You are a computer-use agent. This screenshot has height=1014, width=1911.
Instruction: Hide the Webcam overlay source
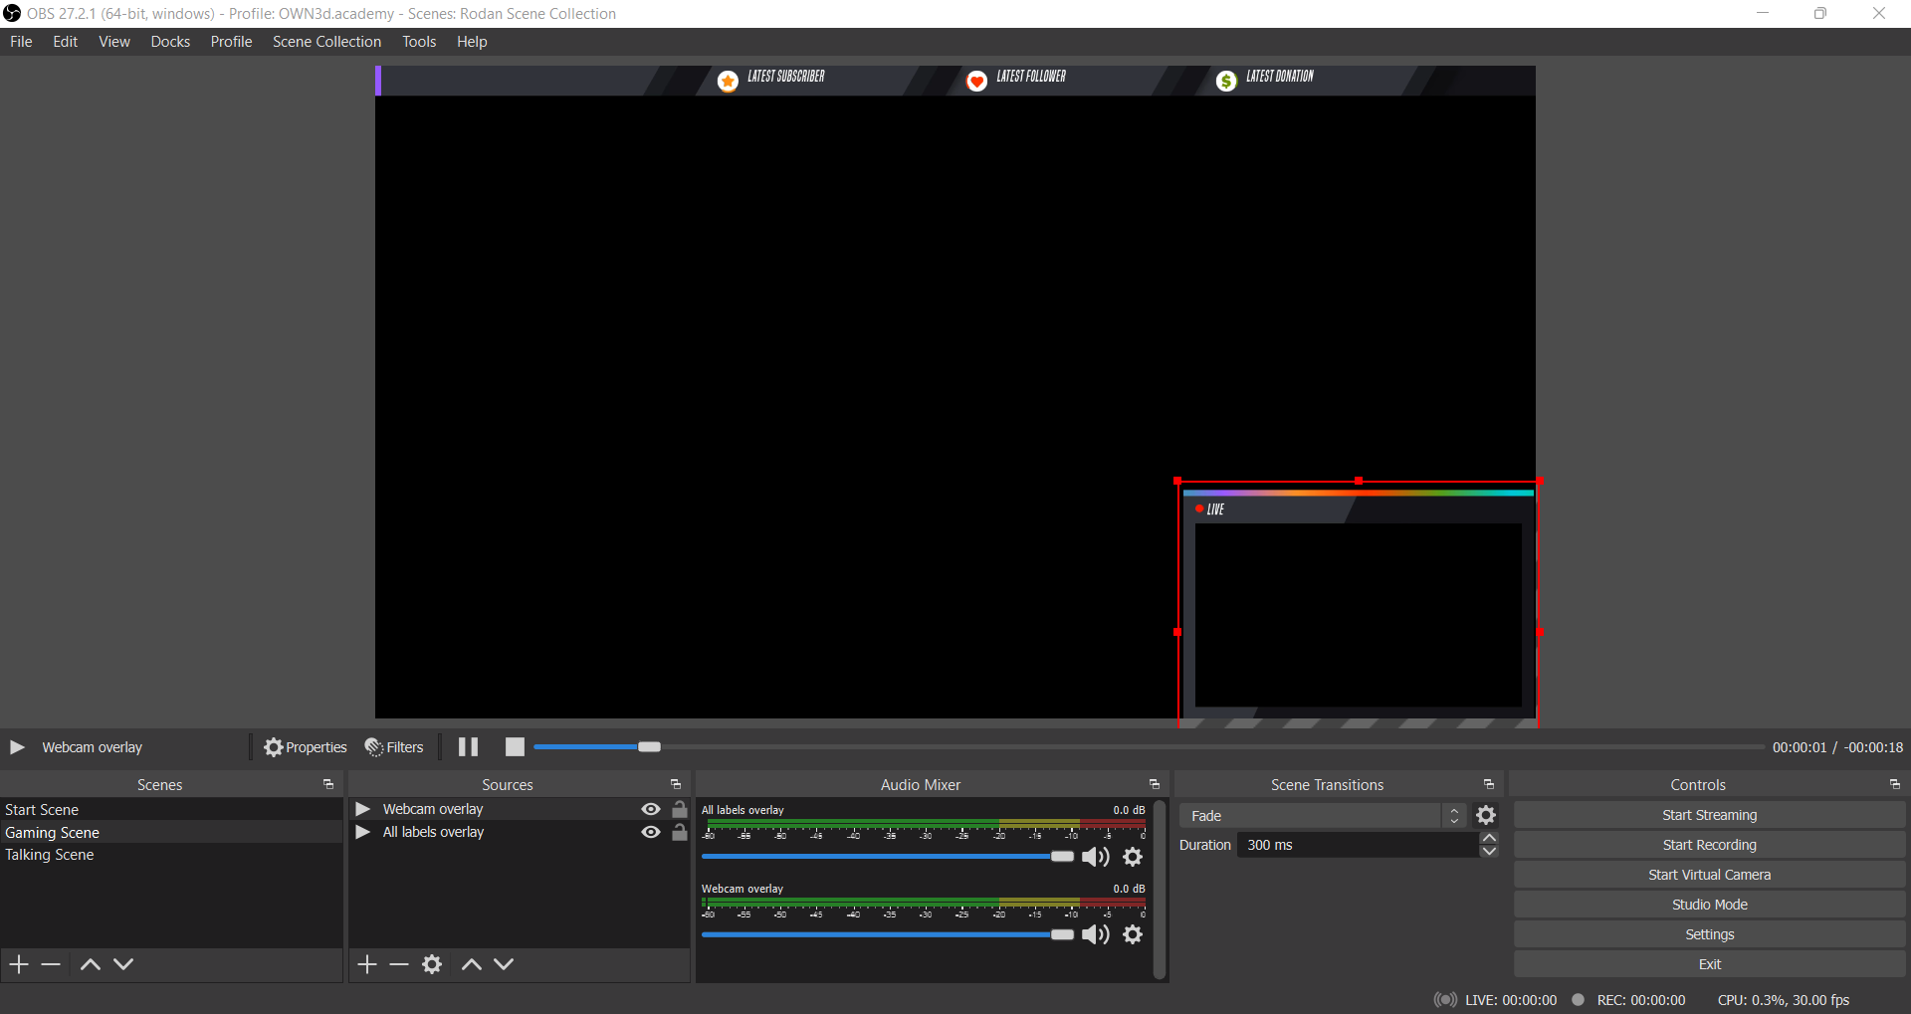click(x=651, y=809)
